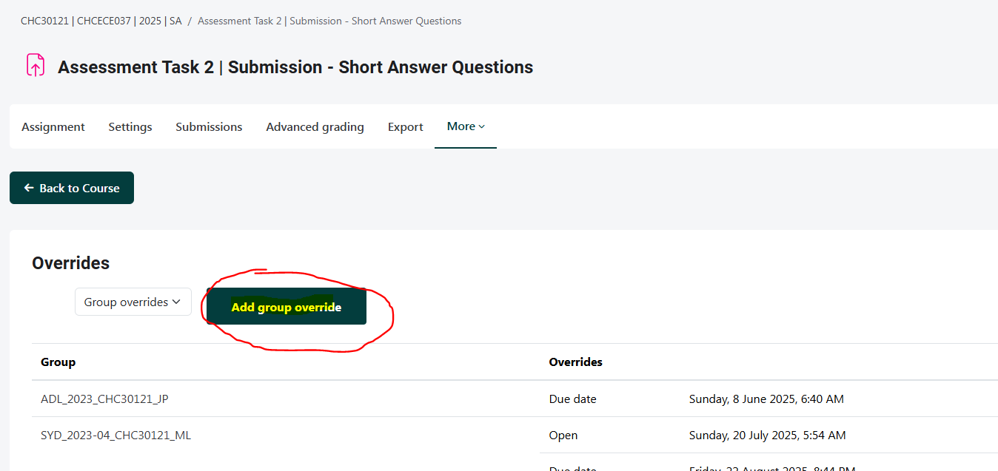998x471 pixels.
Task: Open the Group overrides dropdown
Action: point(133,302)
